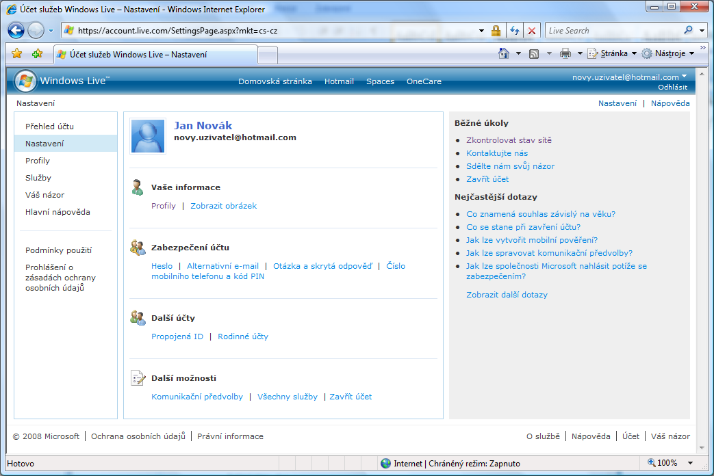
Task: Click the Internet zone globe icon
Action: [x=385, y=463]
